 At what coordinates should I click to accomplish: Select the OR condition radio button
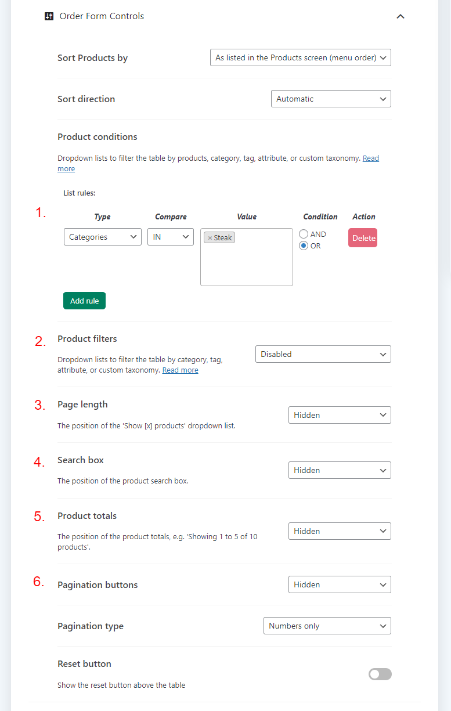[x=304, y=246]
